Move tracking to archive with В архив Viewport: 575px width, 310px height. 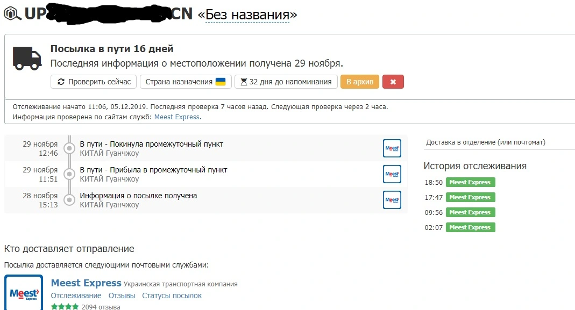[360, 82]
